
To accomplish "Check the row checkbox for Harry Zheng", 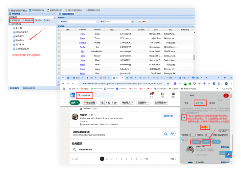I will pyautogui.click(x=59, y=38).
